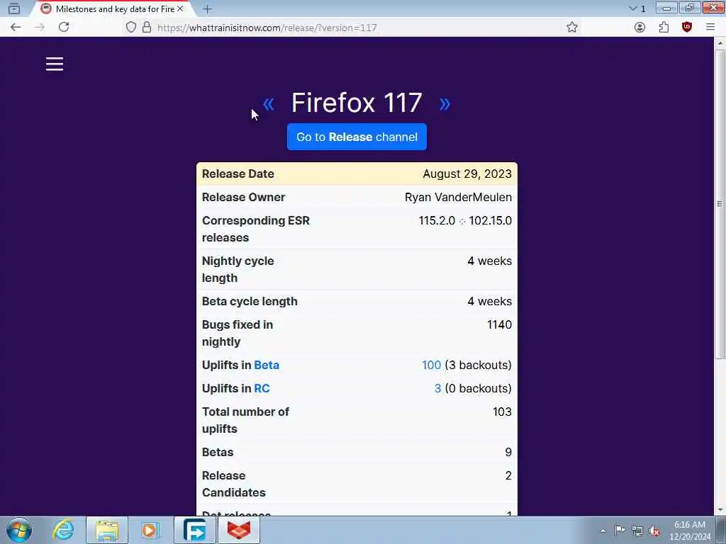Click the 103 total uplifts value
Image resolution: width=726 pixels, height=544 pixels.
click(503, 412)
